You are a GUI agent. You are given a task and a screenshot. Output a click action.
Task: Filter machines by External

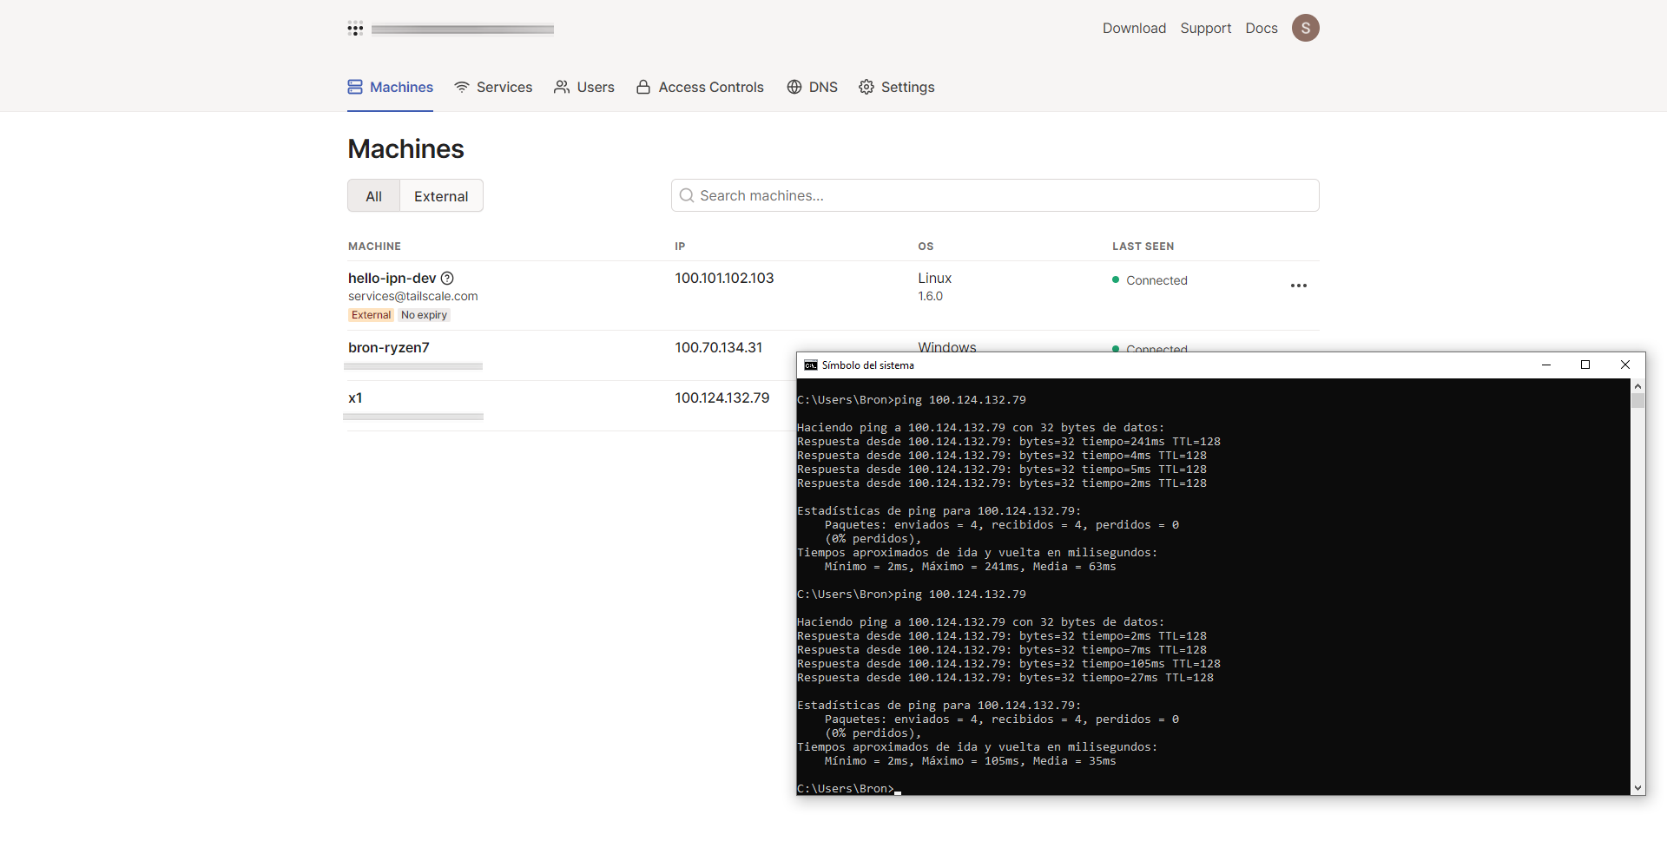pyautogui.click(x=441, y=196)
